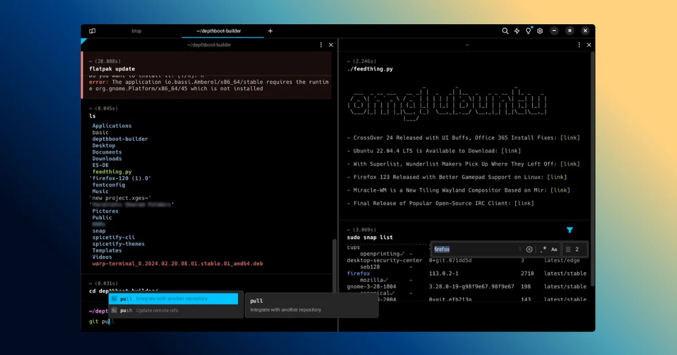Screen dimensions: 677x355
Task: Minimize the Warp window
Action: point(555,31)
